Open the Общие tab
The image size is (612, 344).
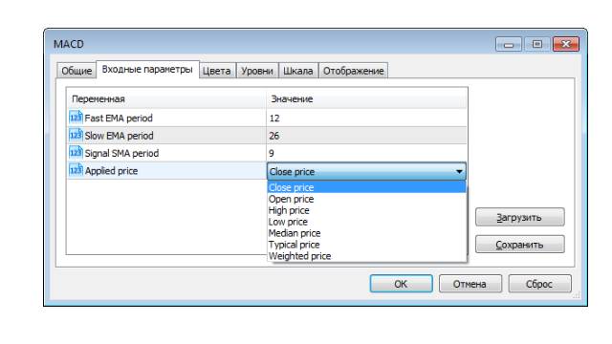tap(76, 71)
